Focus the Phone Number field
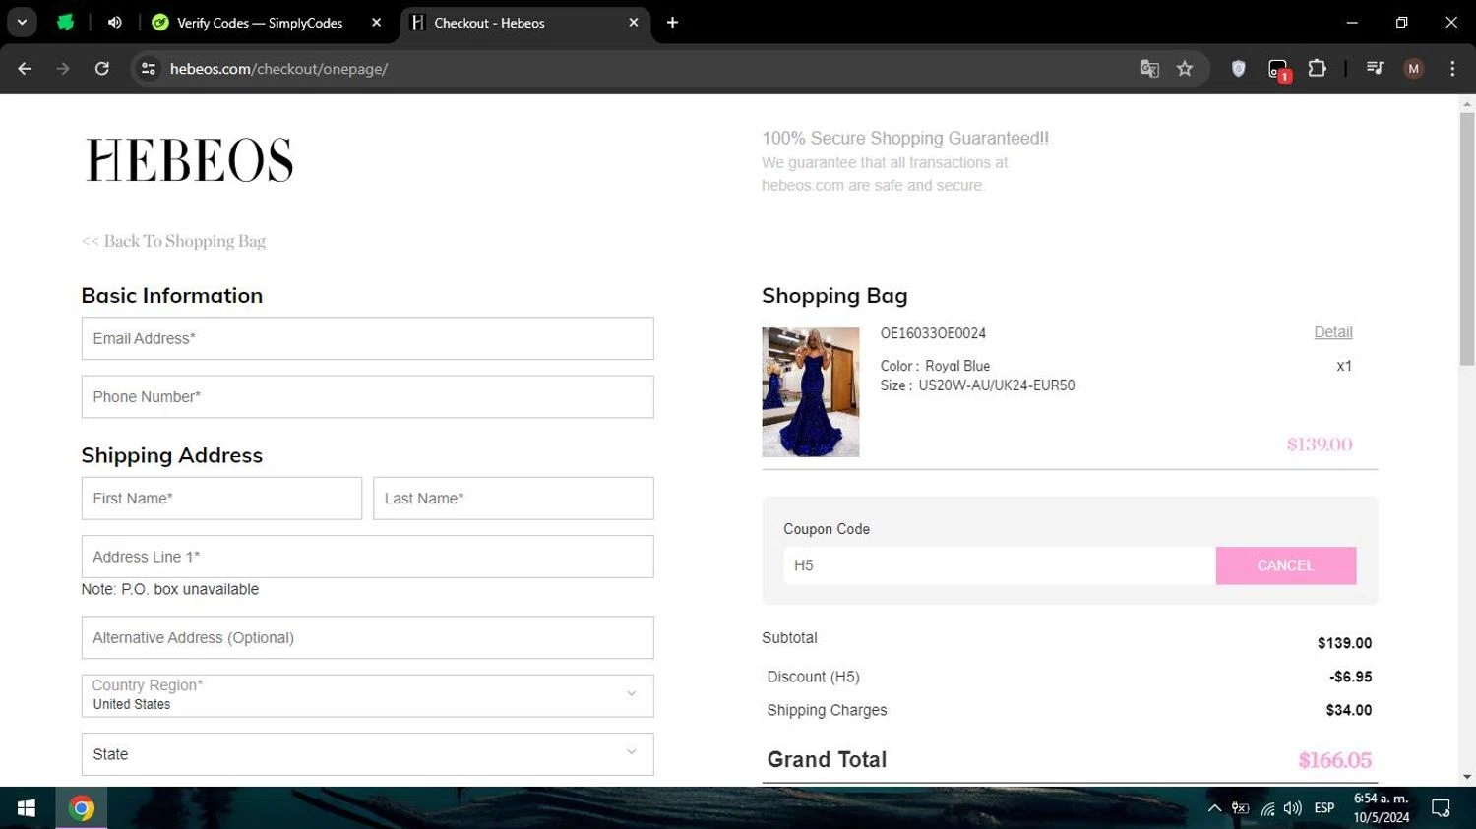The width and height of the screenshot is (1476, 829). 367,397
